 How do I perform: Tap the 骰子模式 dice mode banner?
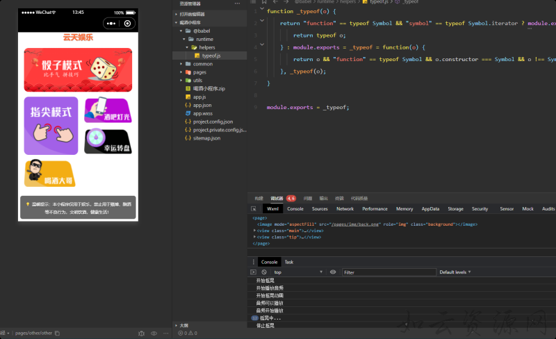[78, 69]
